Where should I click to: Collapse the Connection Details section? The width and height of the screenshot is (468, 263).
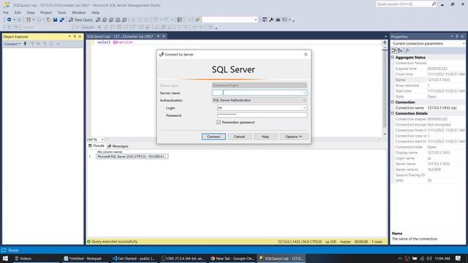(x=393, y=113)
